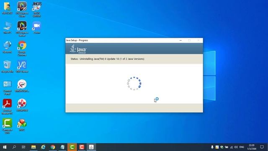The image size is (268, 151).
Task: Open the DSS Express Server desktop shortcut
Action: click(x=22, y=29)
